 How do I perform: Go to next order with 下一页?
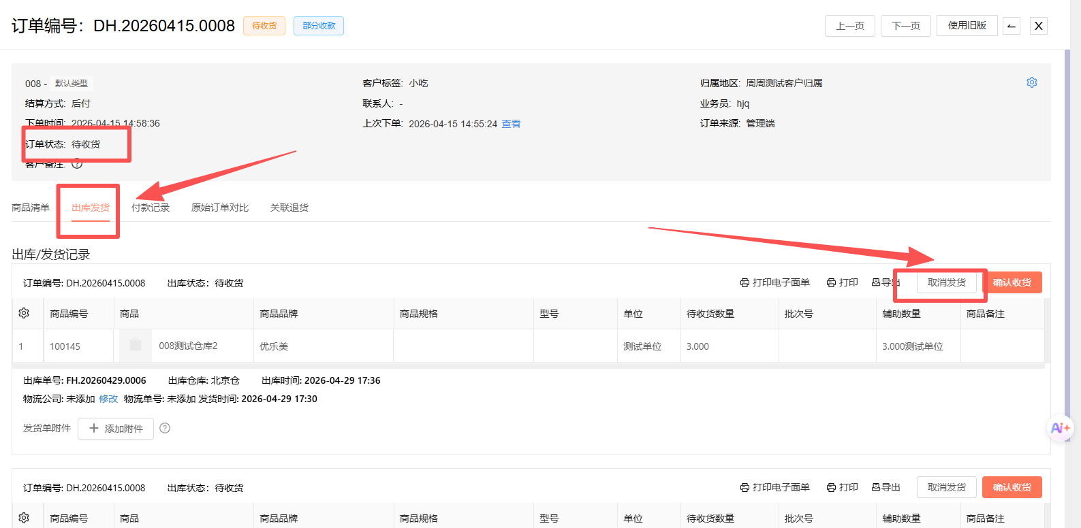906,26
